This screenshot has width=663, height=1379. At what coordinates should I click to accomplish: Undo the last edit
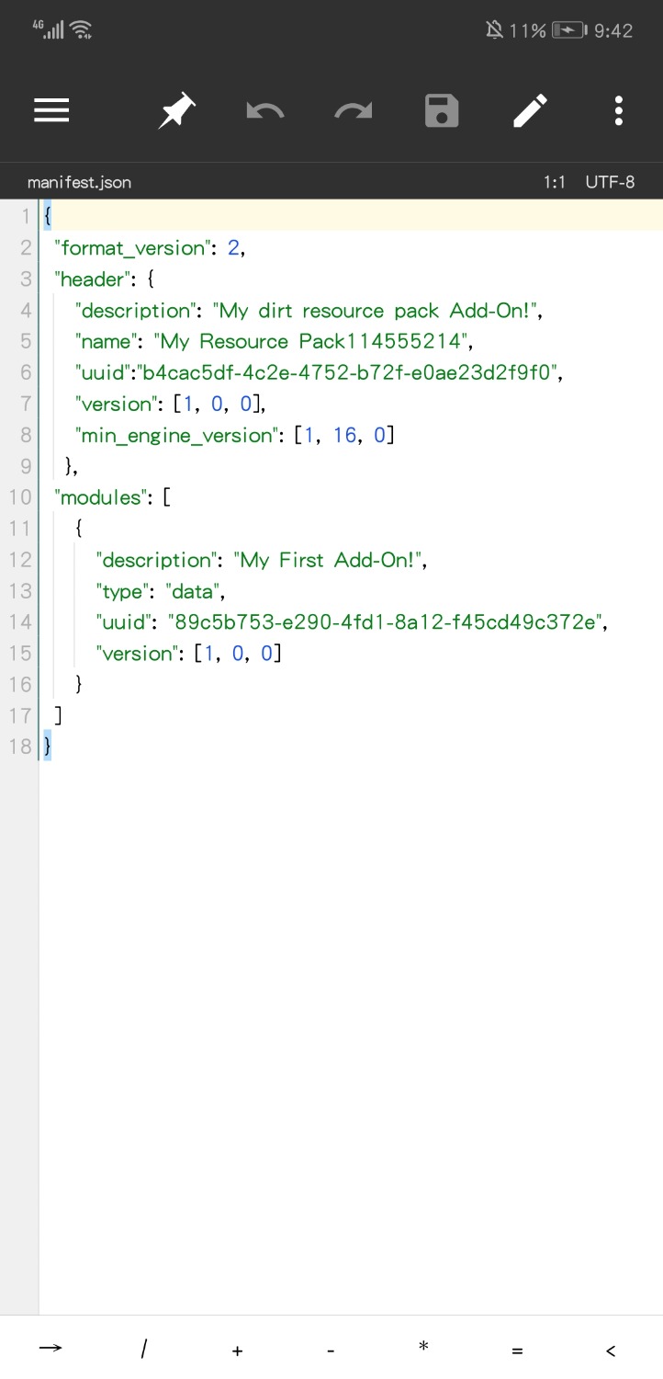(265, 111)
